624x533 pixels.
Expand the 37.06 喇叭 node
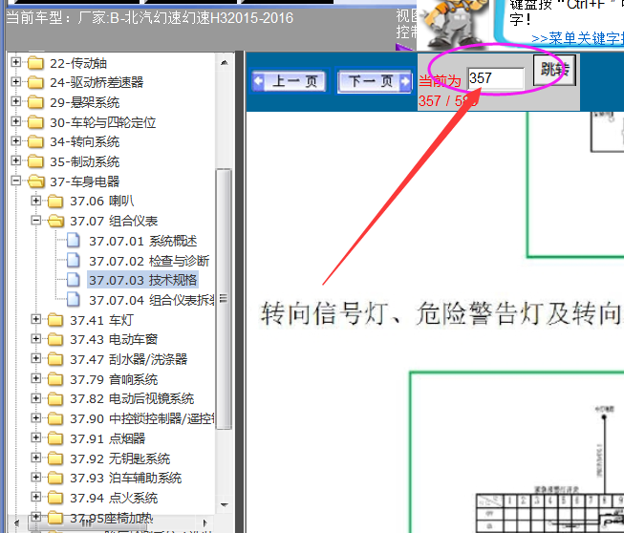pyautogui.click(x=35, y=201)
